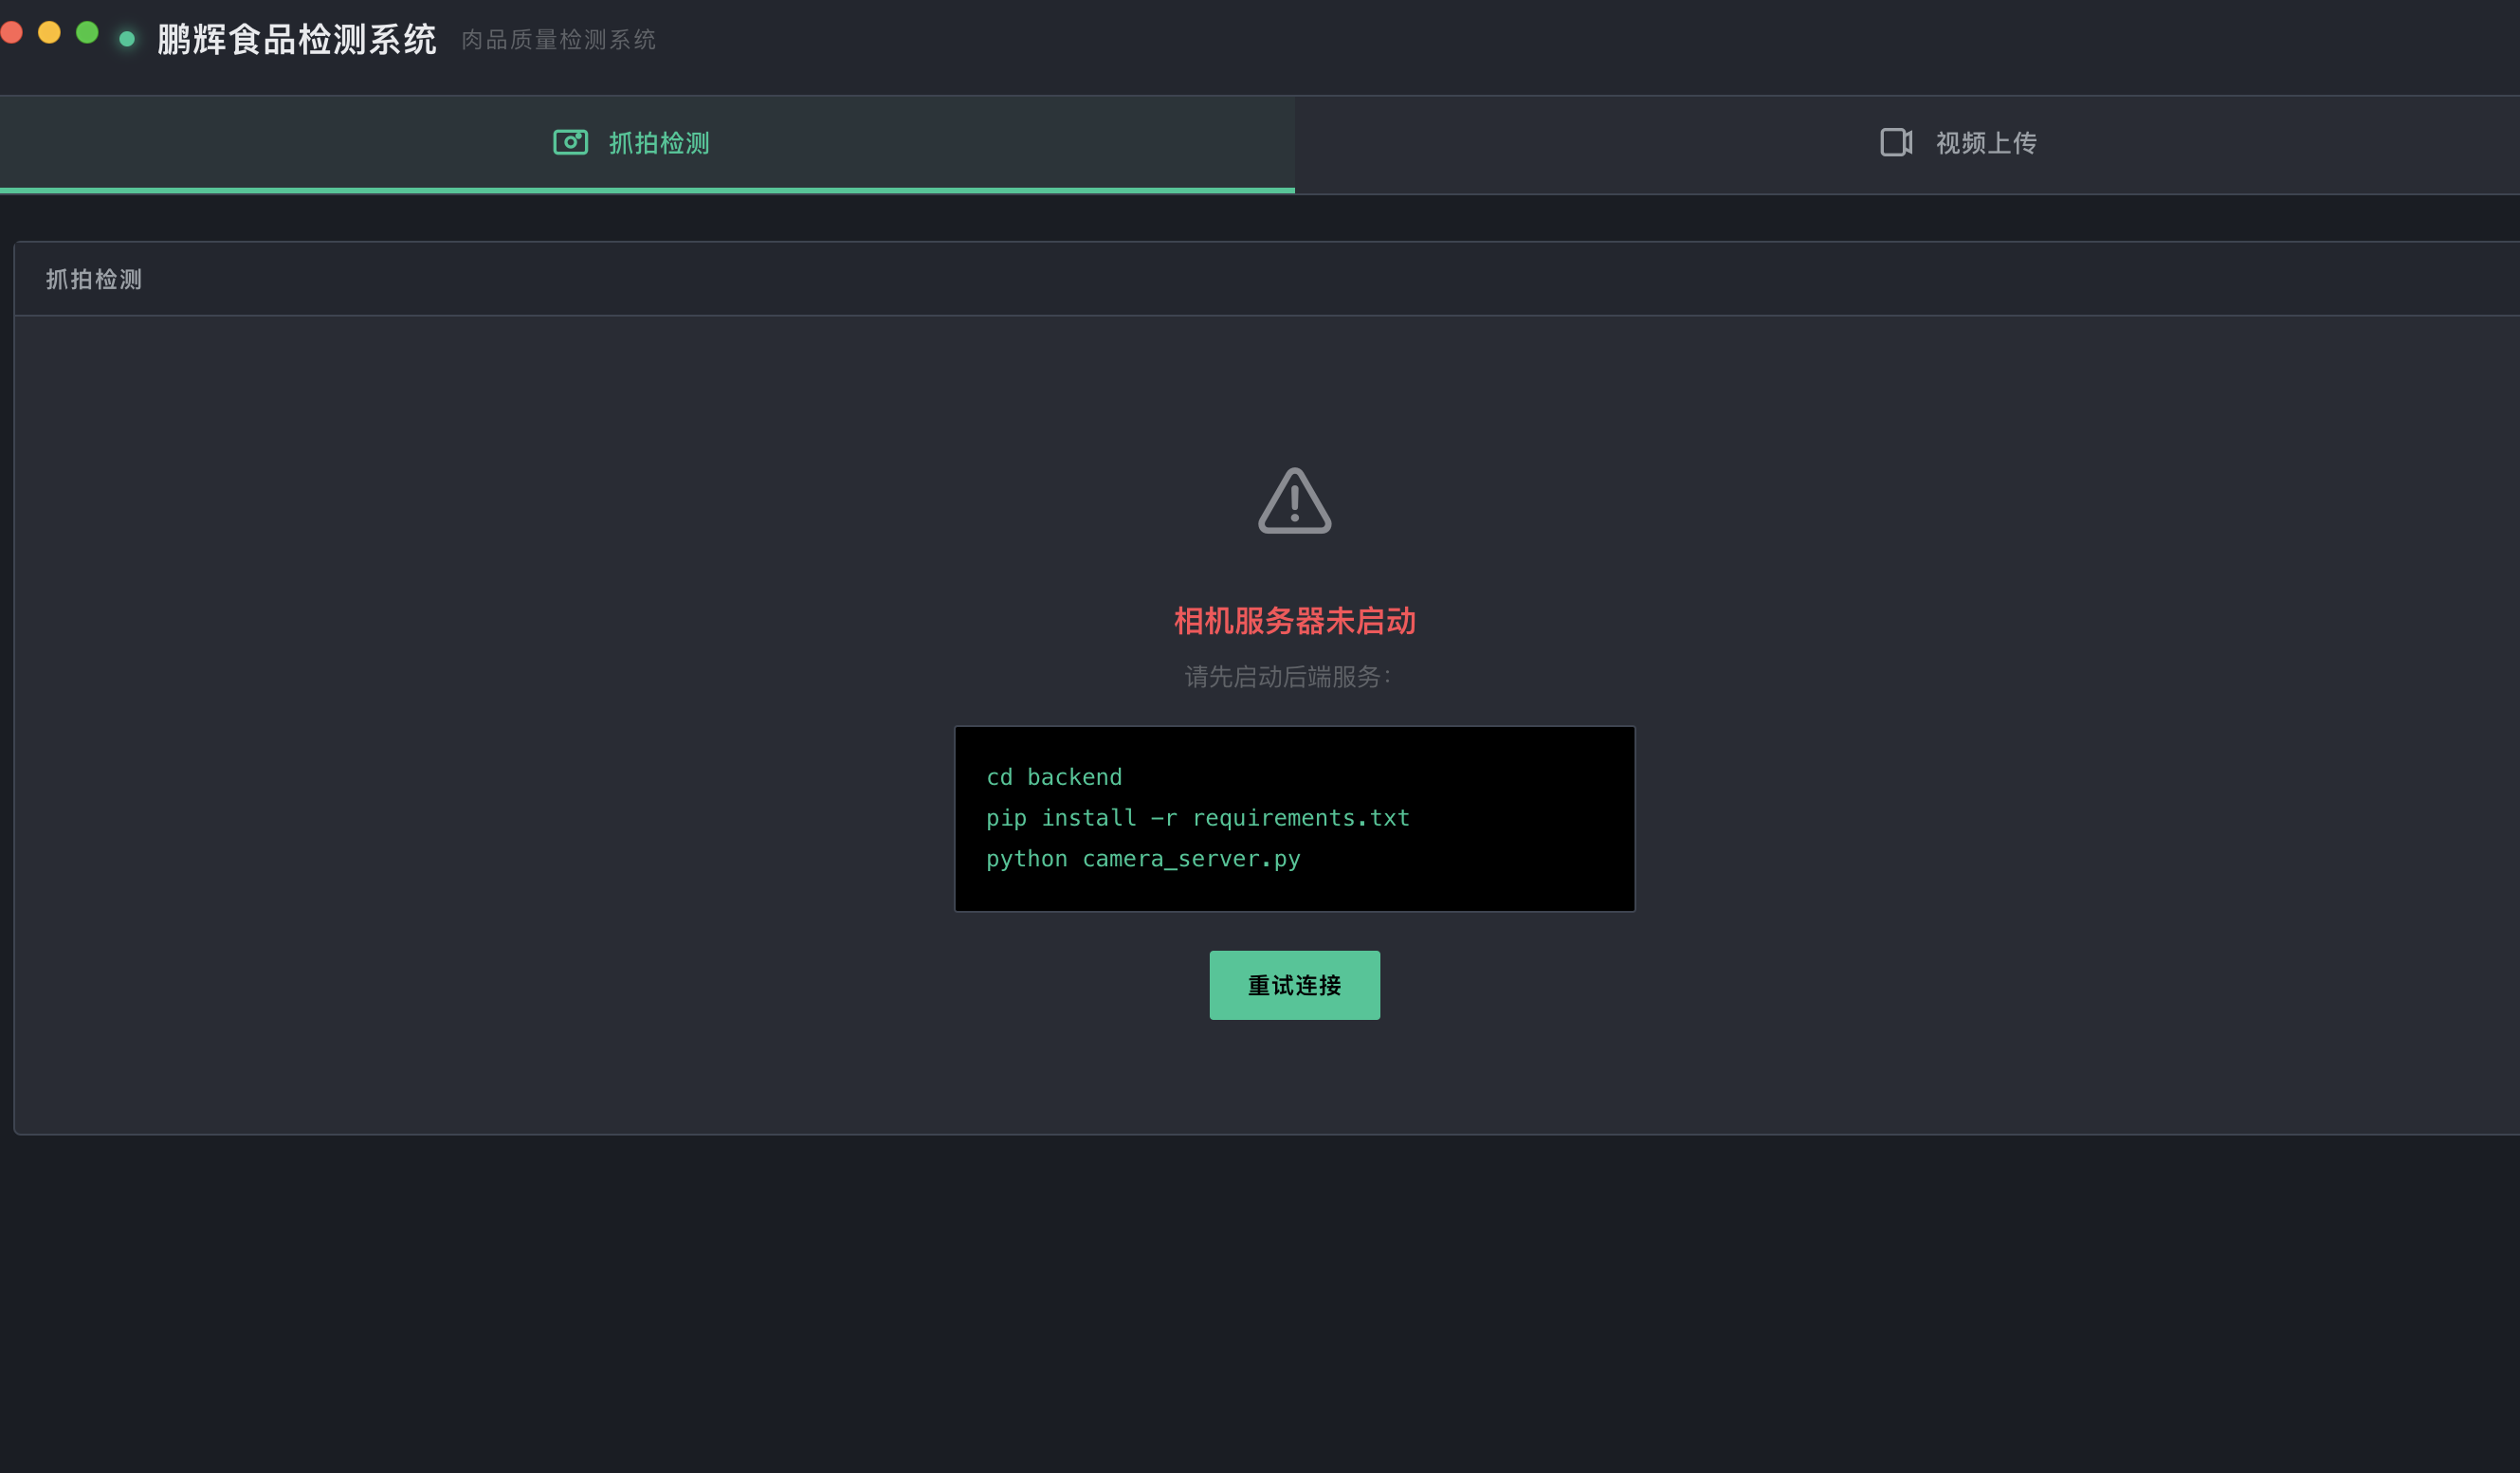Click the 肉品质量检测系统 subtitle

tap(558, 39)
